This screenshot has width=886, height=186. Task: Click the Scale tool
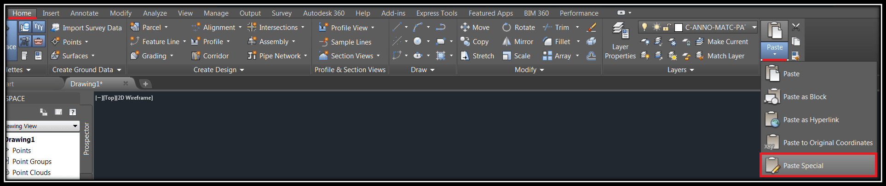coord(516,56)
